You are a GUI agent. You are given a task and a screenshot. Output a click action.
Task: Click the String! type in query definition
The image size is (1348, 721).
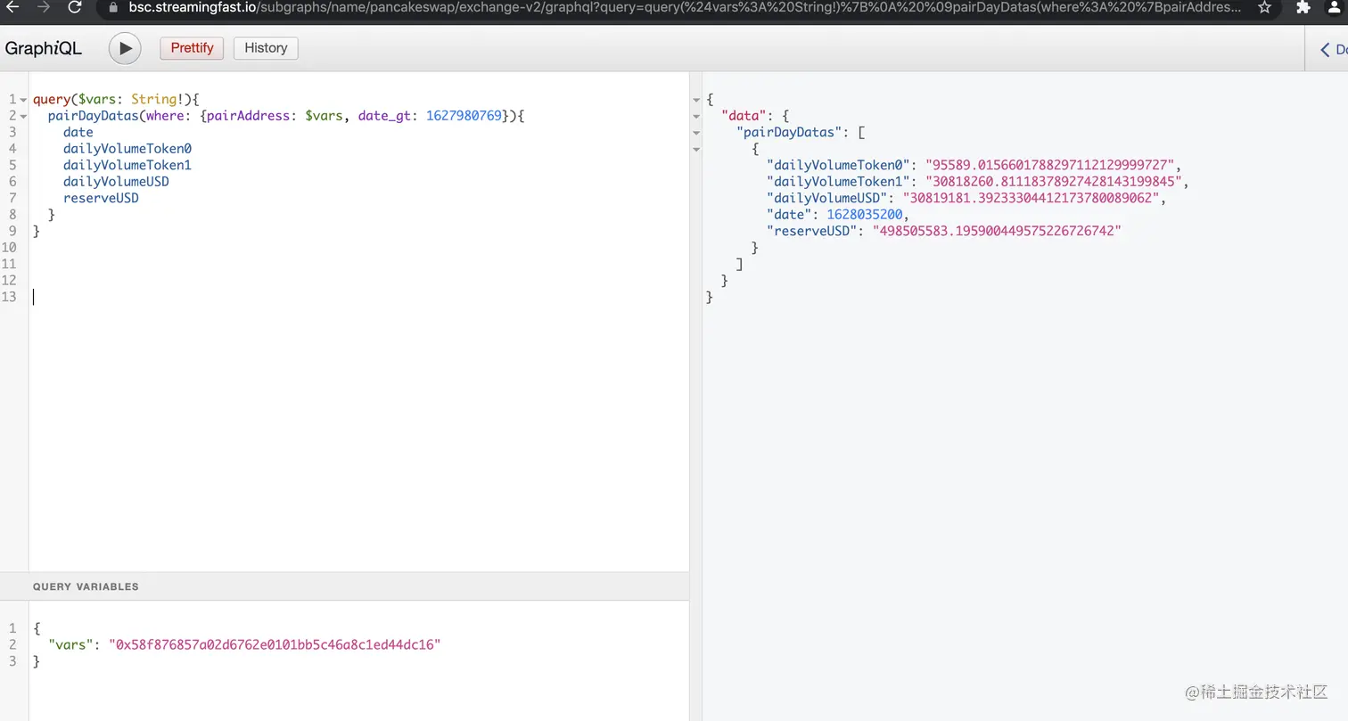click(157, 100)
